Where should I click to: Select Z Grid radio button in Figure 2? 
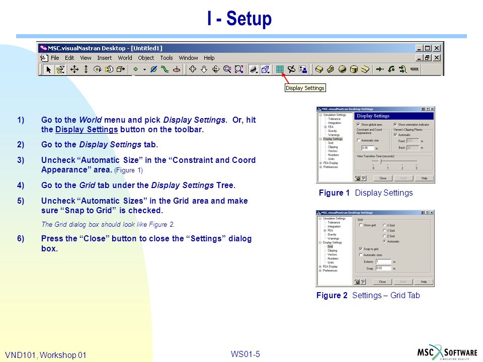[x=384, y=236]
